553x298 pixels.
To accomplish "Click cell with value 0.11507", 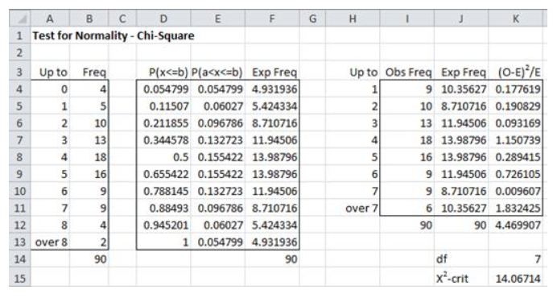I will [x=163, y=106].
